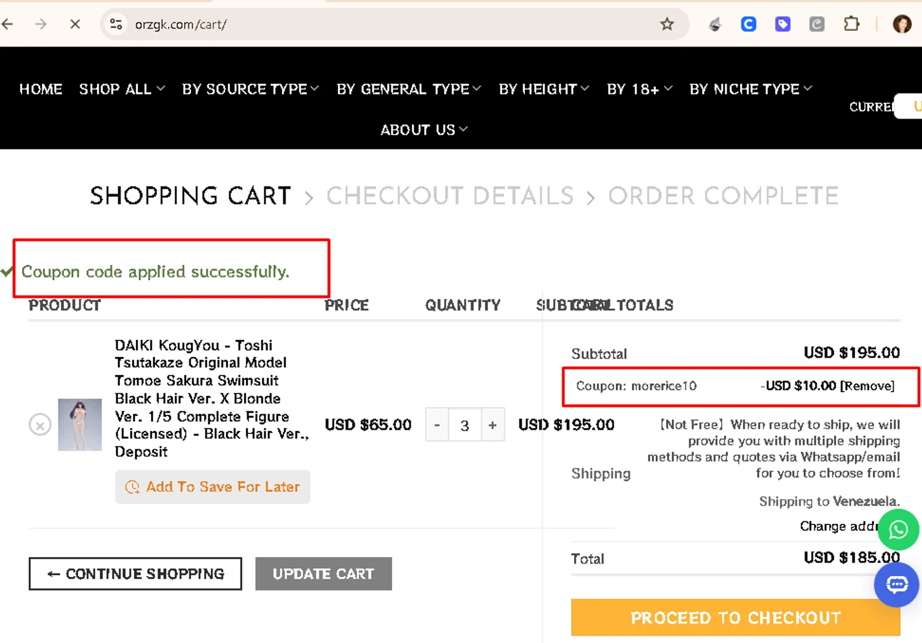
Task: Click the Change address link
Action: click(840, 526)
